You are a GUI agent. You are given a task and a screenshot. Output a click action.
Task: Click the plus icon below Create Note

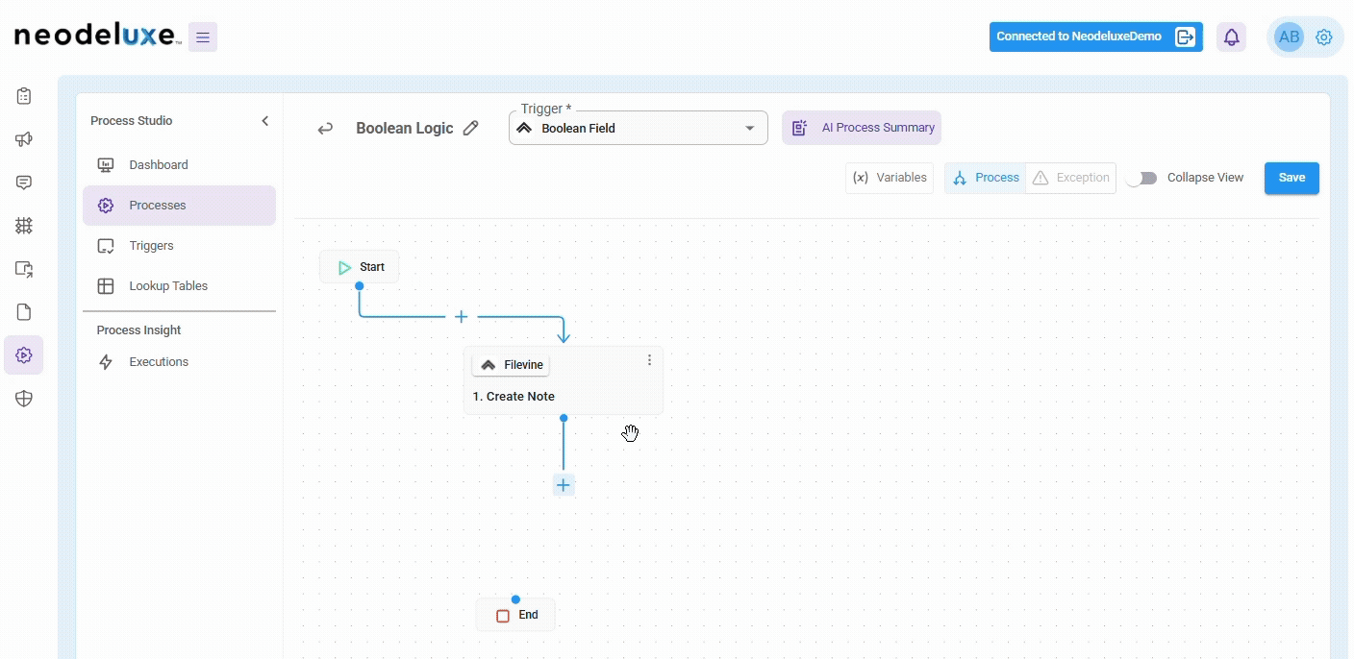coord(564,485)
